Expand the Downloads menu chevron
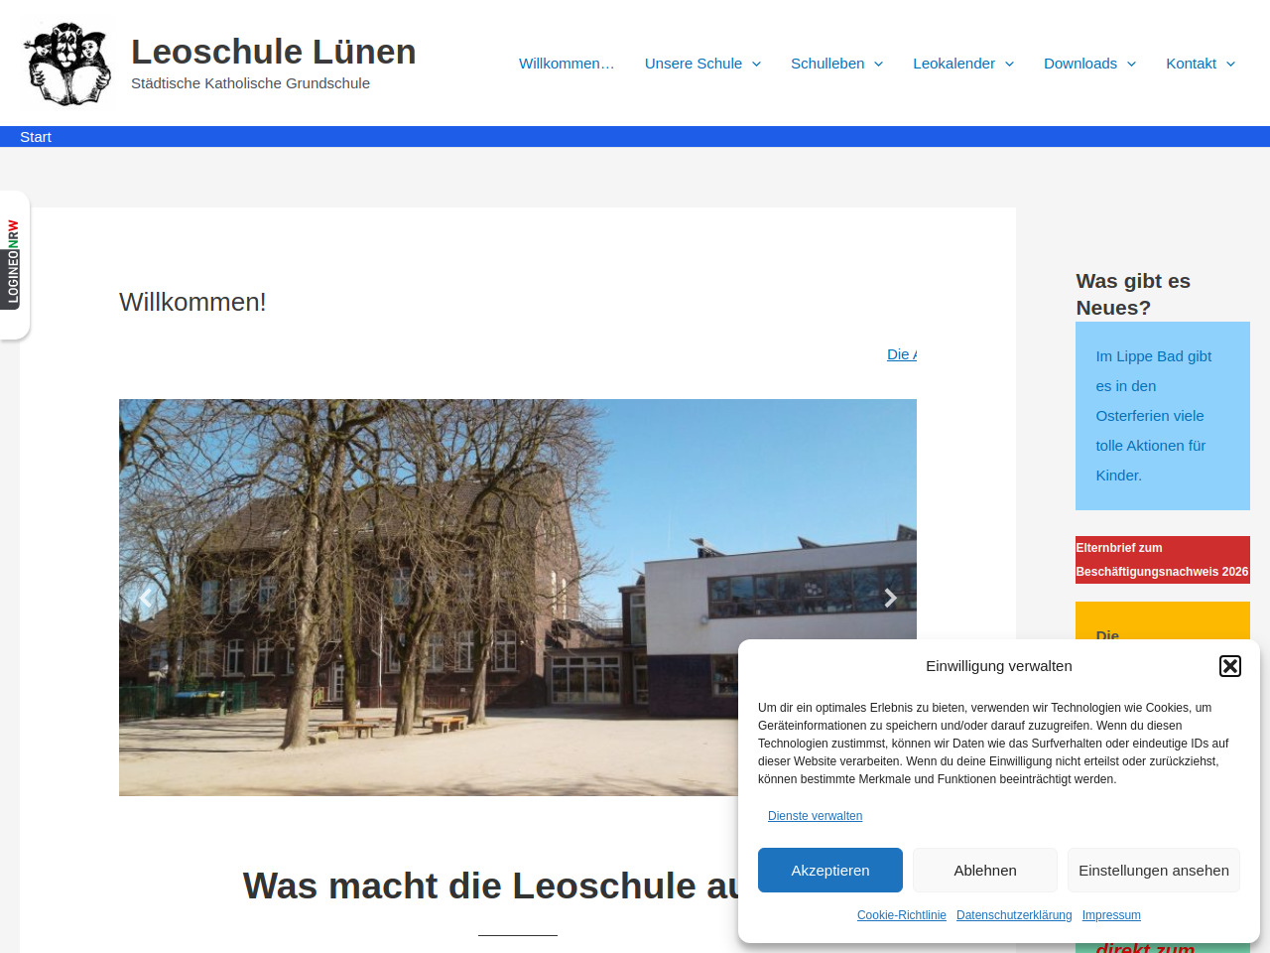 pyautogui.click(x=1131, y=64)
